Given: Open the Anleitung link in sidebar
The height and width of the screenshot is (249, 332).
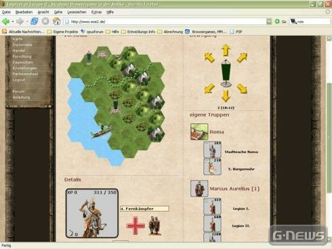Looking at the screenshot, I should (21, 97).
